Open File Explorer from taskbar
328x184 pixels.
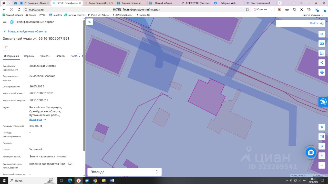[104, 181]
